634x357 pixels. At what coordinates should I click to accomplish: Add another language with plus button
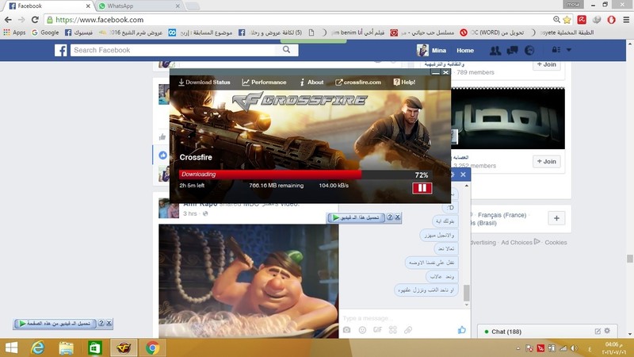pyautogui.click(x=556, y=218)
